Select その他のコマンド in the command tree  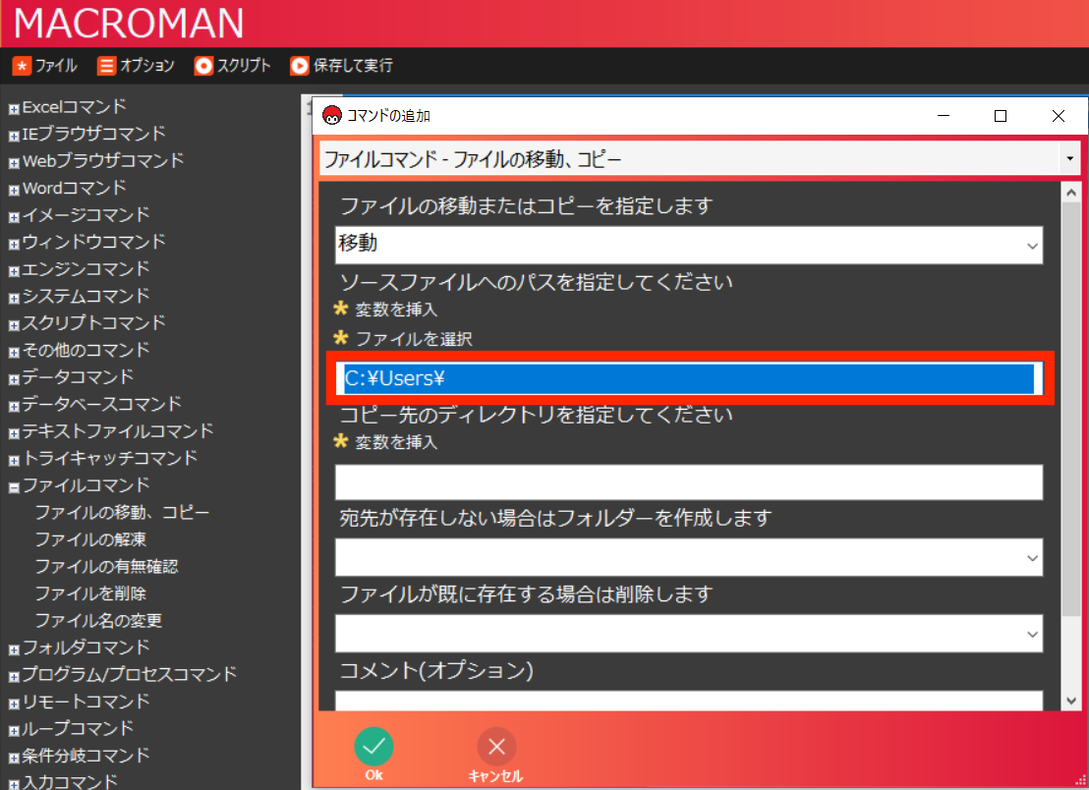point(86,350)
